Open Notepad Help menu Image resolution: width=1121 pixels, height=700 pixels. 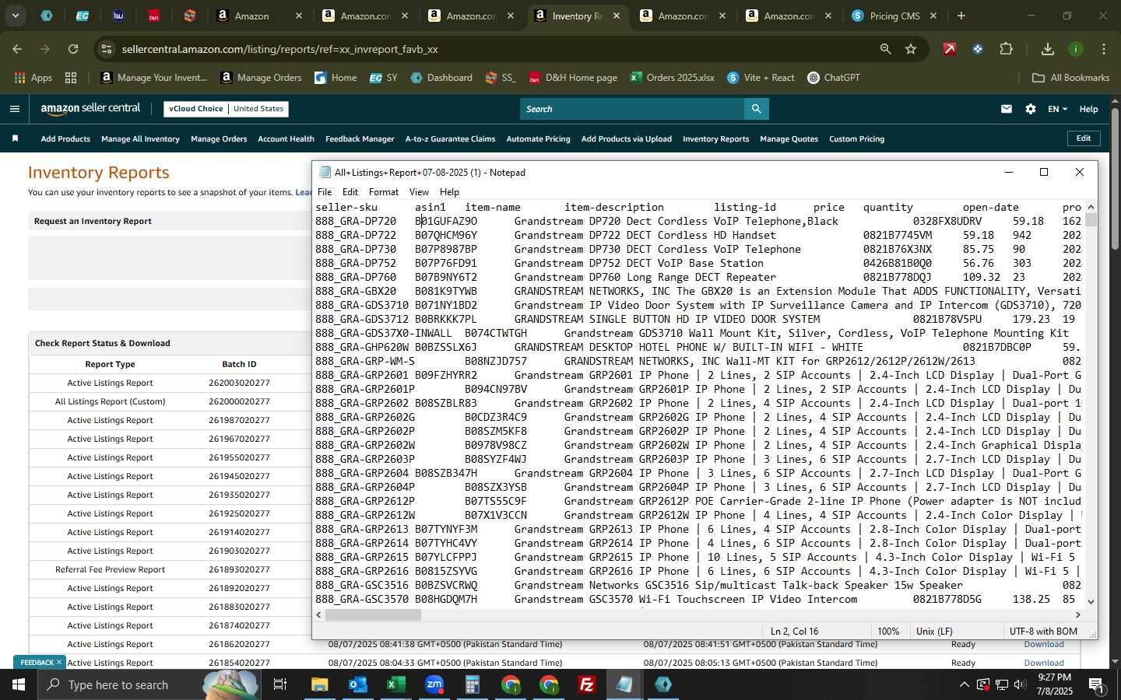point(449,192)
